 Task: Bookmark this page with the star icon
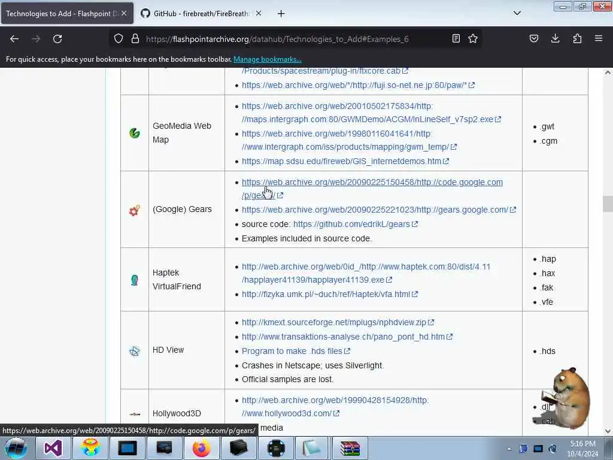tap(473, 39)
